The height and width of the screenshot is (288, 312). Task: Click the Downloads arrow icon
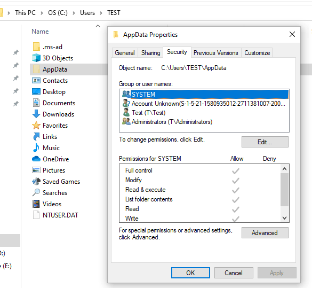click(x=36, y=114)
